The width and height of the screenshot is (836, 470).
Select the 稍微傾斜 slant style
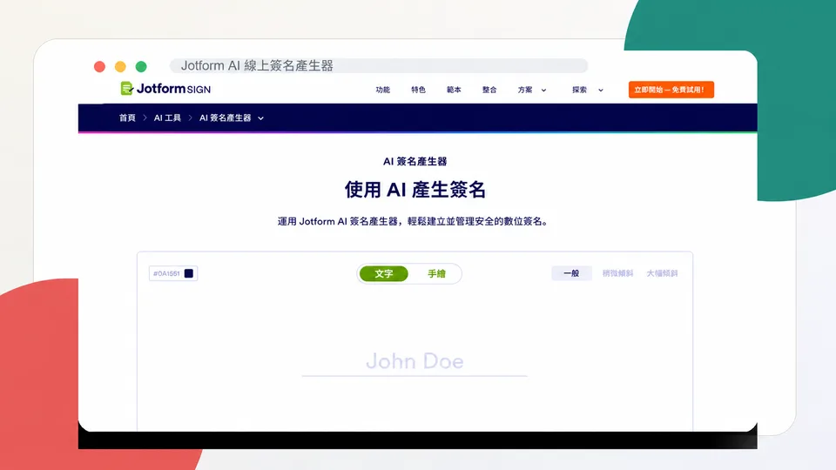pos(617,273)
